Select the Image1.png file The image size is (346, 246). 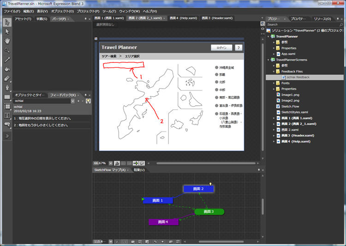pyautogui.click(x=290, y=95)
